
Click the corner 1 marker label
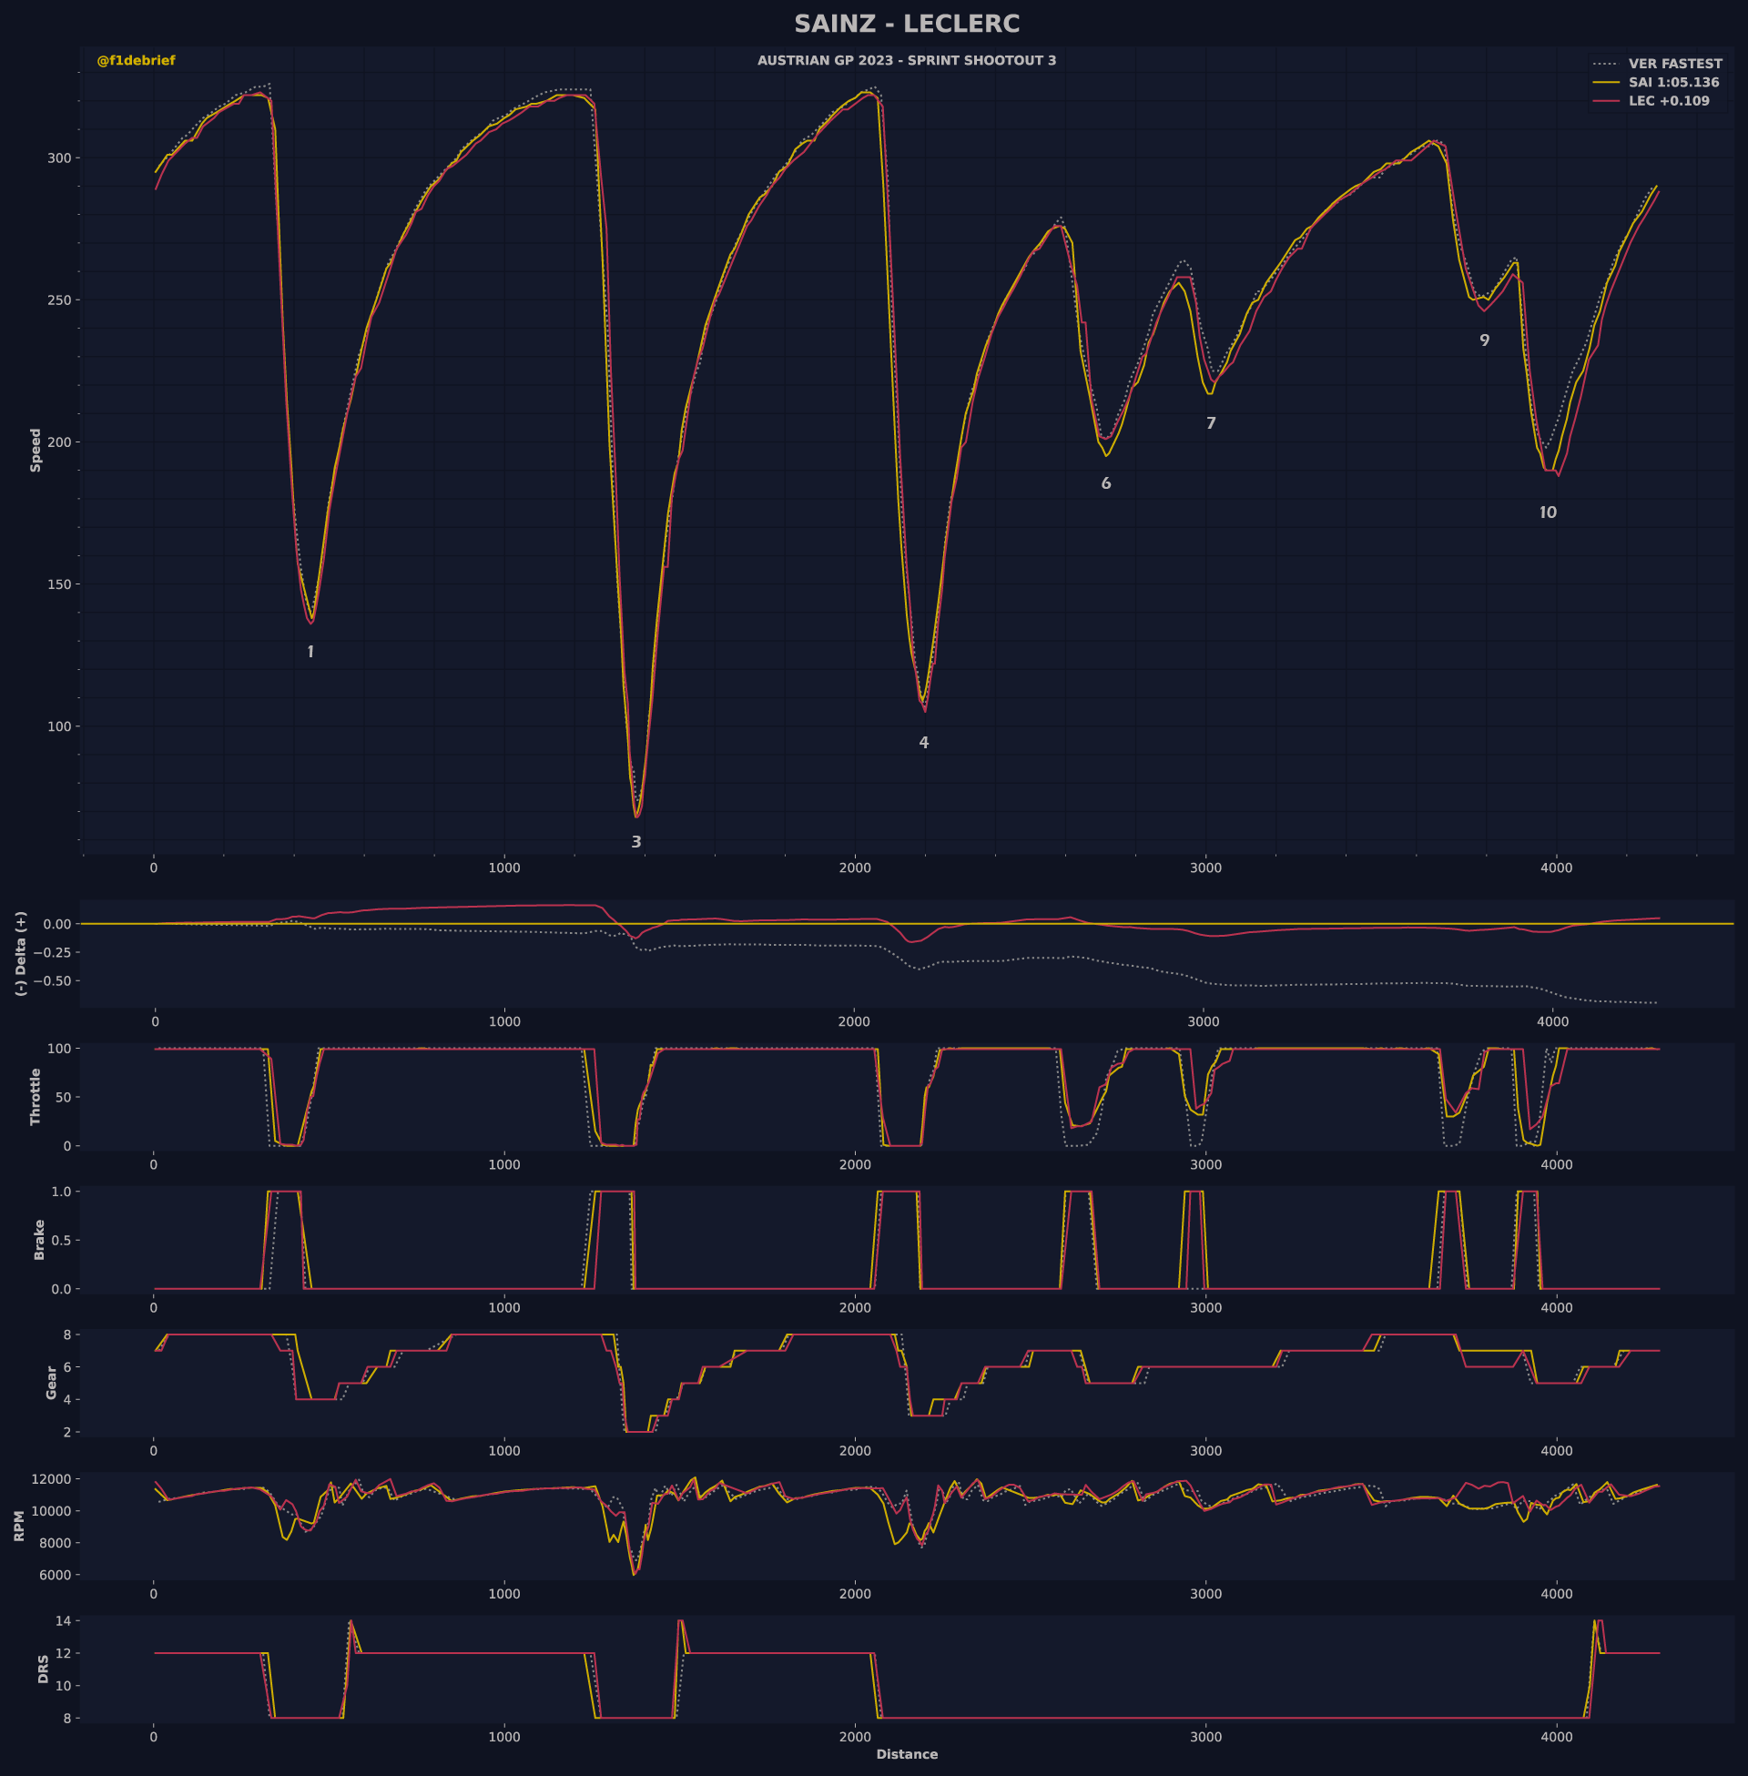(x=310, y=653)
